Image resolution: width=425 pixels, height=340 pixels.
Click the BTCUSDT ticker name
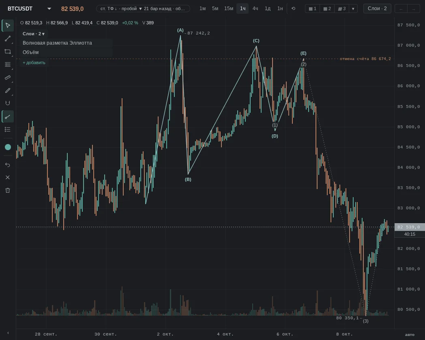tap(20, 9)
